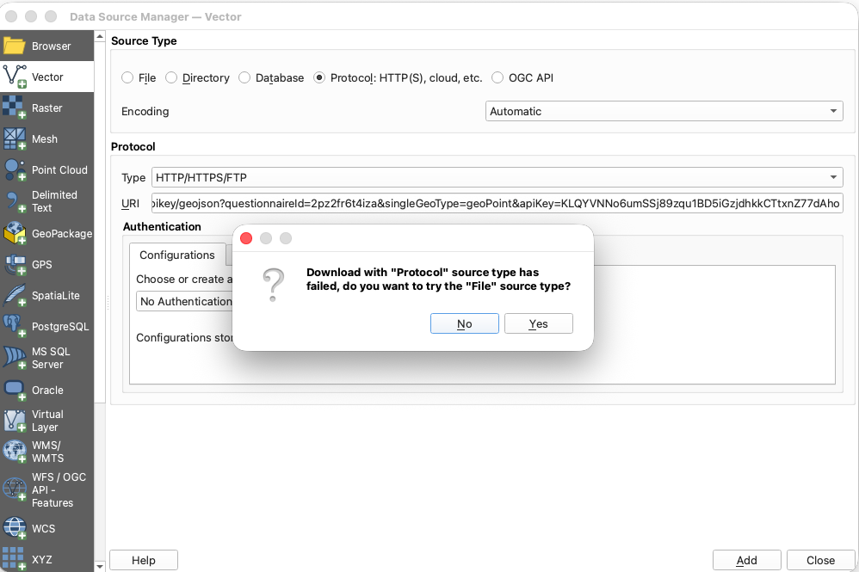
Task: Select the PostgreSQL elephant icon
Action: pyautogui.click(x=15, y=326)
